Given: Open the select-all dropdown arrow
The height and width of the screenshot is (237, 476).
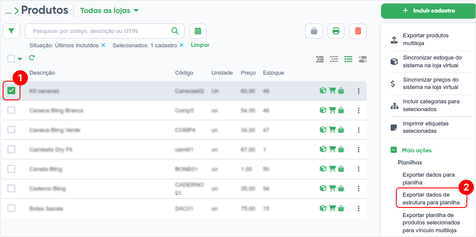Looking at the screenshot, I should [x=20, y=59].
